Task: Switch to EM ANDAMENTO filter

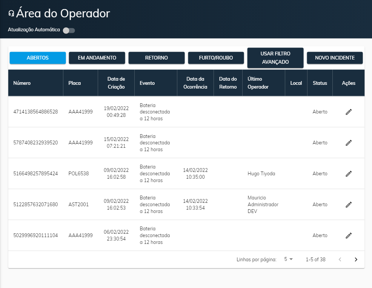Action: (x=97, y=58)
